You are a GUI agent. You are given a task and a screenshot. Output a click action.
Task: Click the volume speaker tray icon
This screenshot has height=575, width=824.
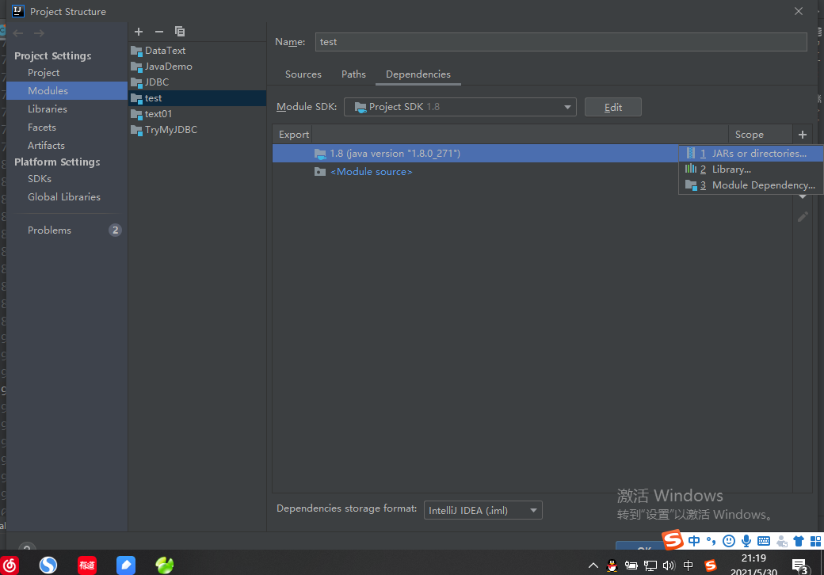[x=669, y=565]
